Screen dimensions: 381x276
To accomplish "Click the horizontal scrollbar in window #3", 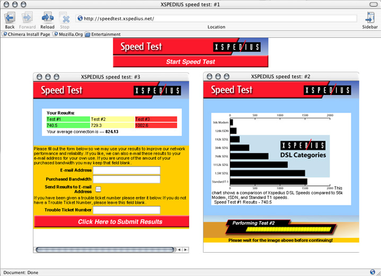I will 103,249.
